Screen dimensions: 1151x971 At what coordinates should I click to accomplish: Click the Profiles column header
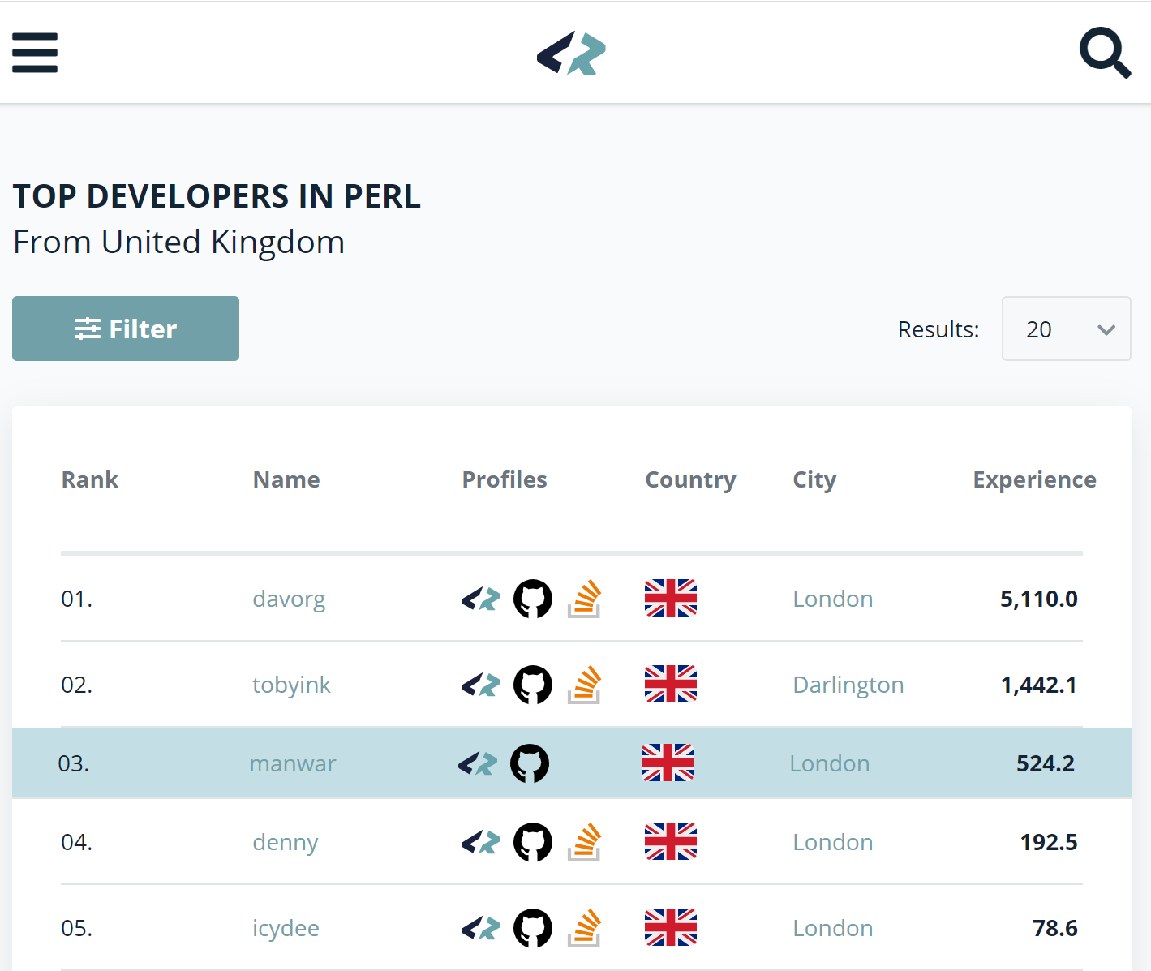click(x=505, y=479)
